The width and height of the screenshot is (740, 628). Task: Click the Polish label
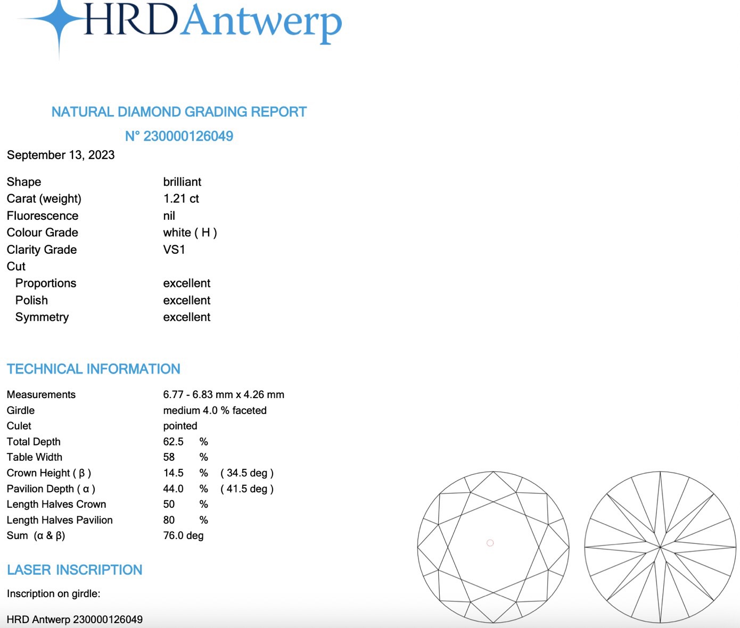point(31,300)
